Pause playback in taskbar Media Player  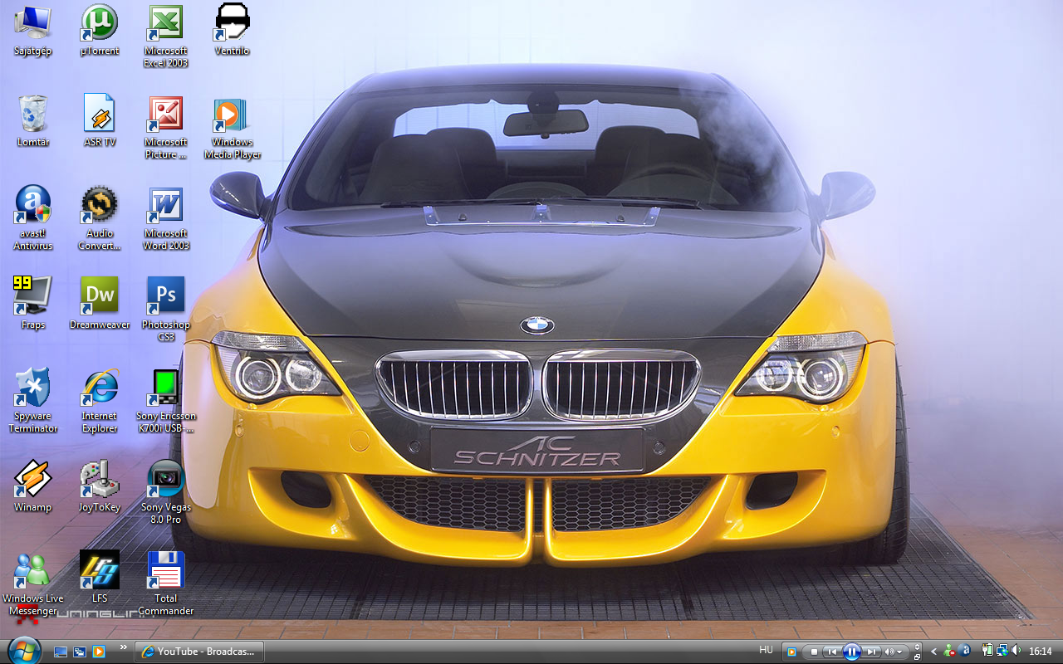851,652
